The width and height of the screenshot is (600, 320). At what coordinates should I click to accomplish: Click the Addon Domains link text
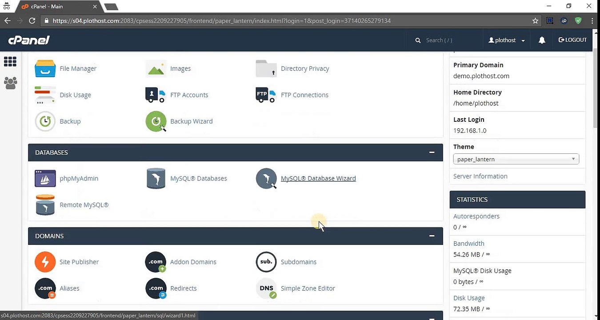coord(193,262)
